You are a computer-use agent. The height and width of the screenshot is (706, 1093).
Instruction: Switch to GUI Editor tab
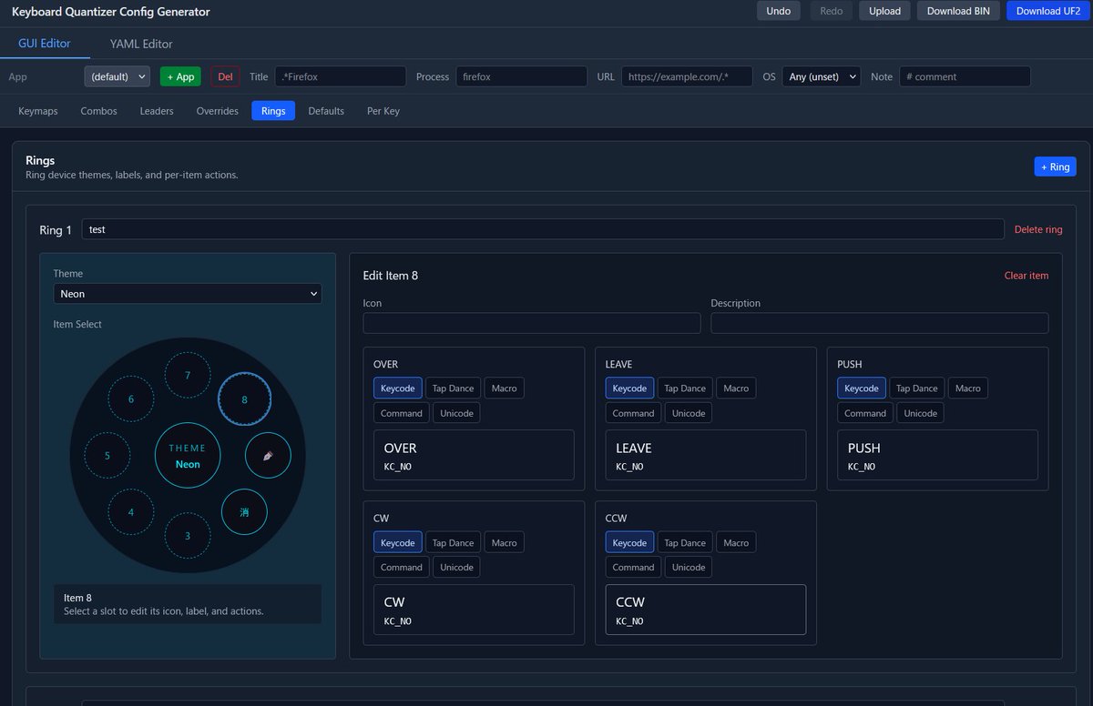coord(45,43)
